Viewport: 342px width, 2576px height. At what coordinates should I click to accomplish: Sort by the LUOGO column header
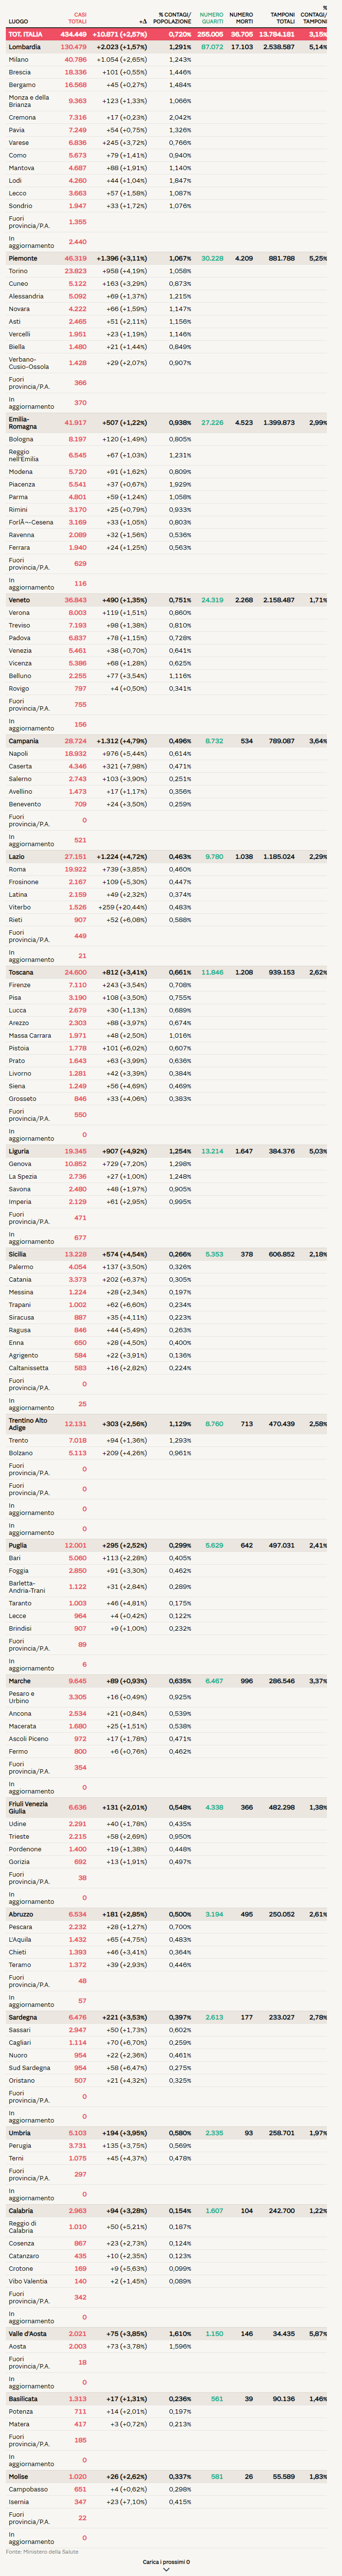(x=18, y=21)
